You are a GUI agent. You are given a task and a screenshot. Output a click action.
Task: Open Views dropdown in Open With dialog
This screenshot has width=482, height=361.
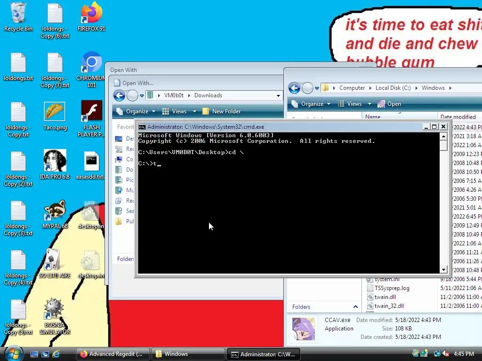coord(194,111)
